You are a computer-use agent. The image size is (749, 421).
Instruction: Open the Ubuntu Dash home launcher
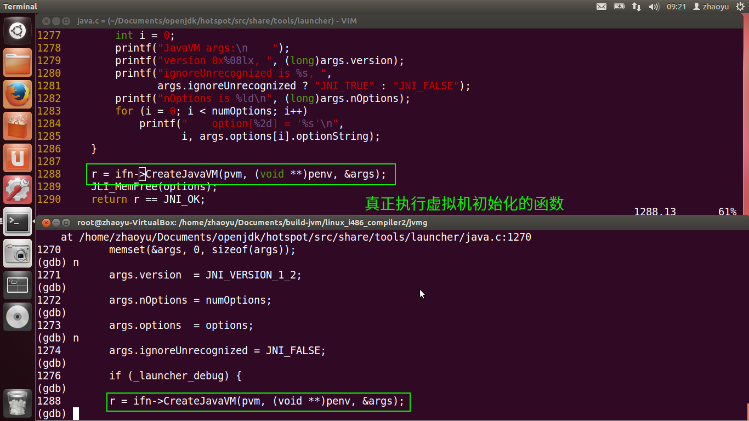pyautogui.click(x=18, y=31)
